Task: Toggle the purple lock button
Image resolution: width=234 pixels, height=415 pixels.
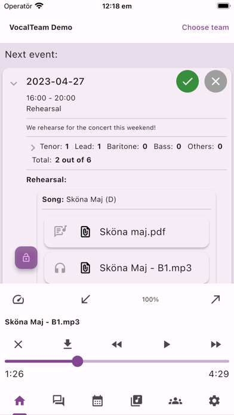Action: tap(26, 258)
